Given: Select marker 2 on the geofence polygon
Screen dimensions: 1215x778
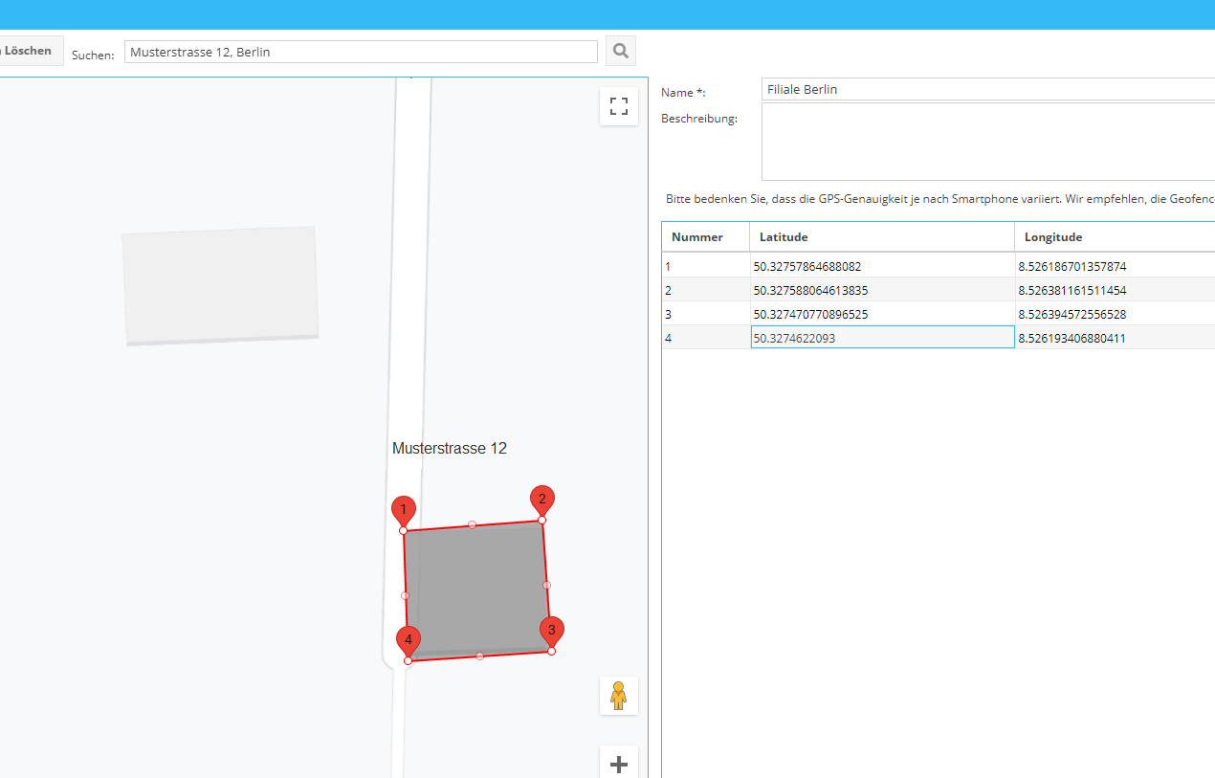Looking at the screenshot, I should [x=541, y=499].
